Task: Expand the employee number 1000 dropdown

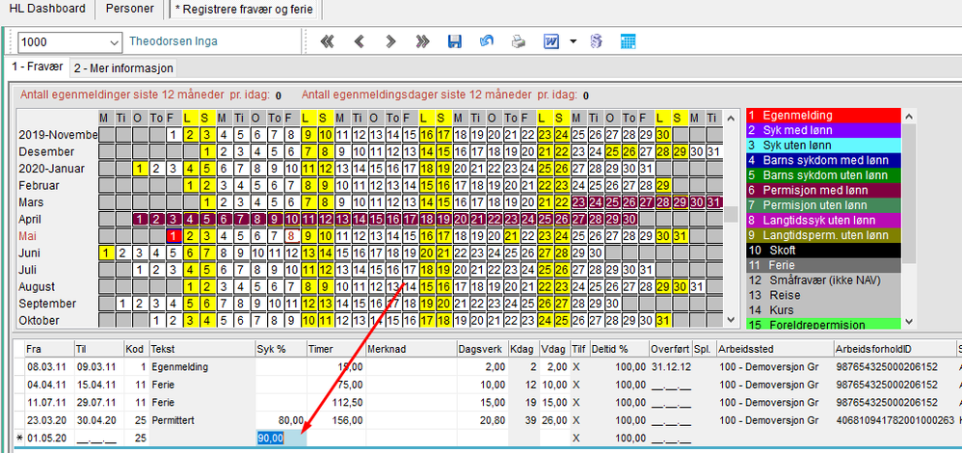Action: click(115, 42)
